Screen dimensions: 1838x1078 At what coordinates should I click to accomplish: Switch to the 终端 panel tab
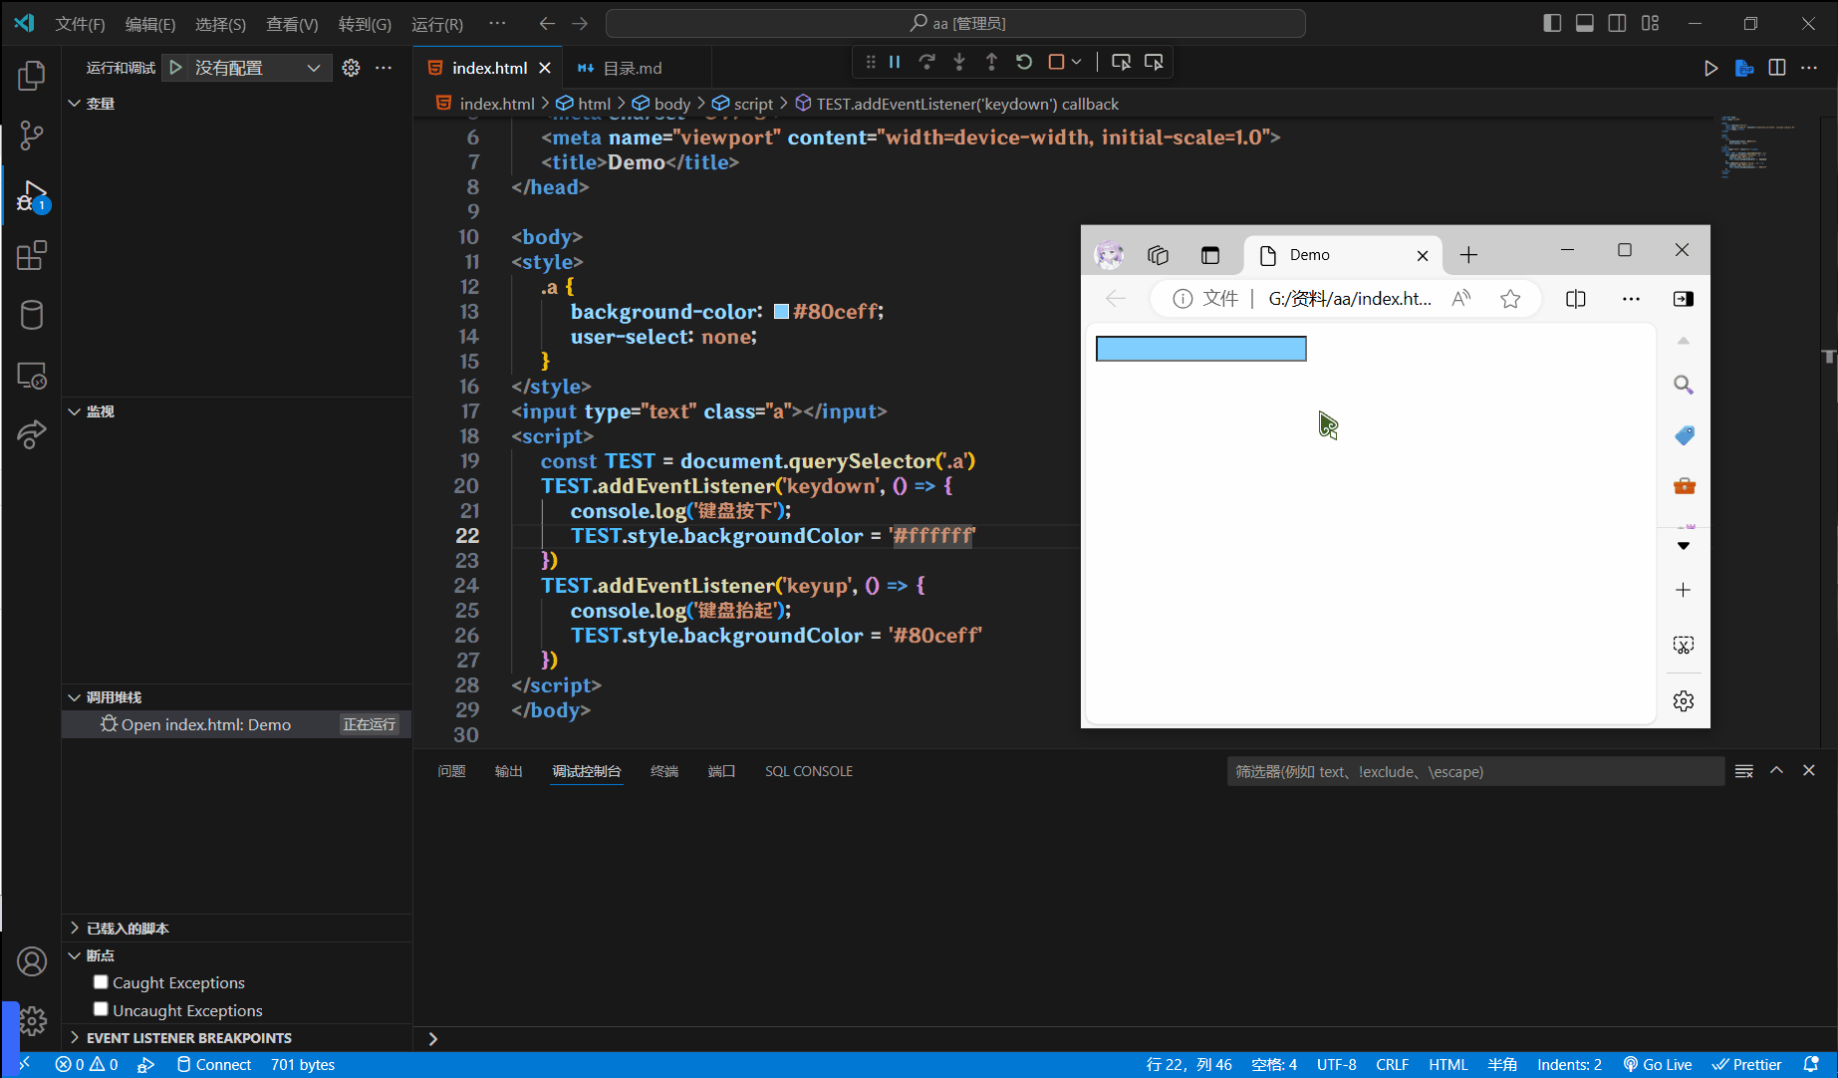pyautogui.click(x=664, y=771)
